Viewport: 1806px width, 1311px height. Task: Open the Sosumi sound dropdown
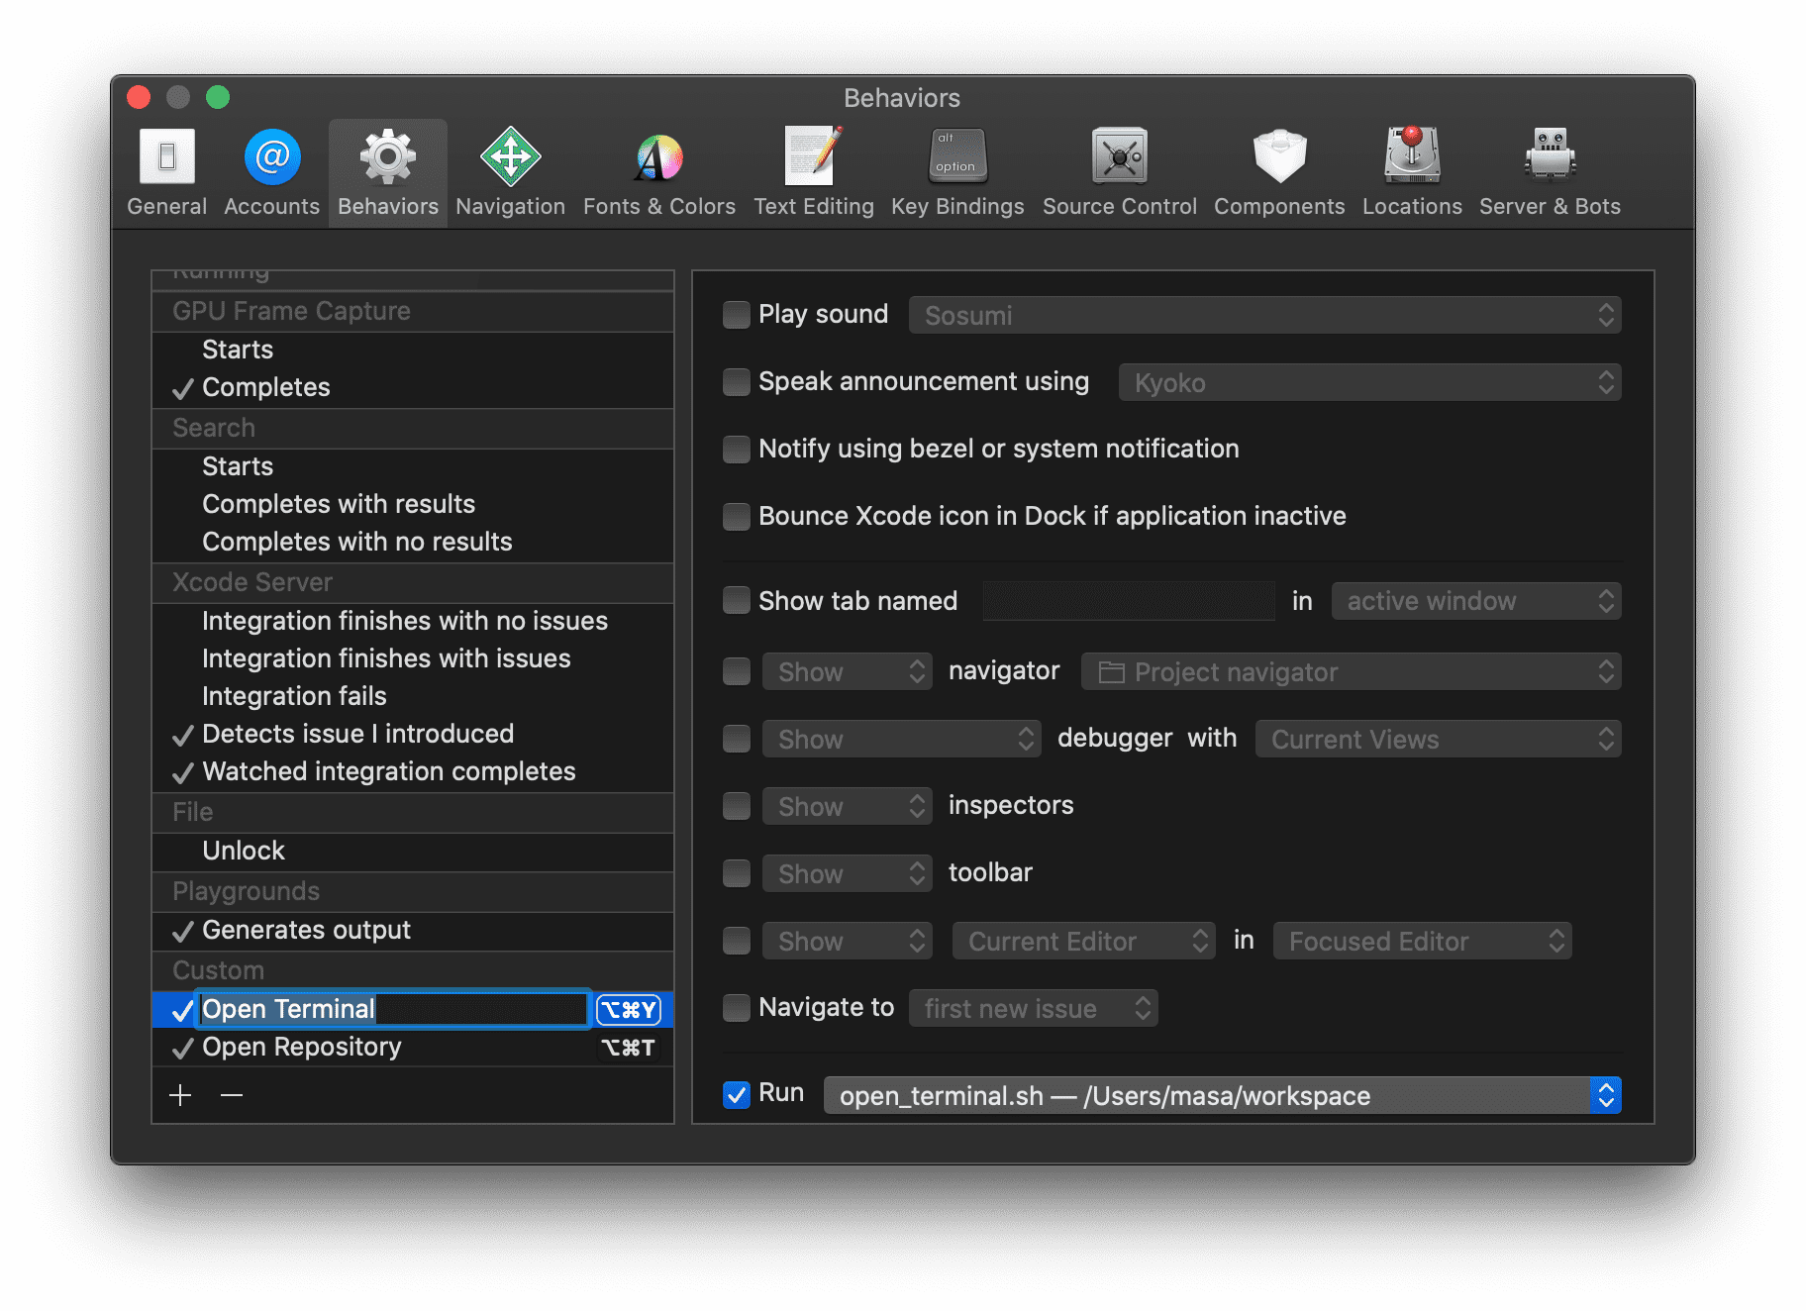click(x=1264, y=315)
